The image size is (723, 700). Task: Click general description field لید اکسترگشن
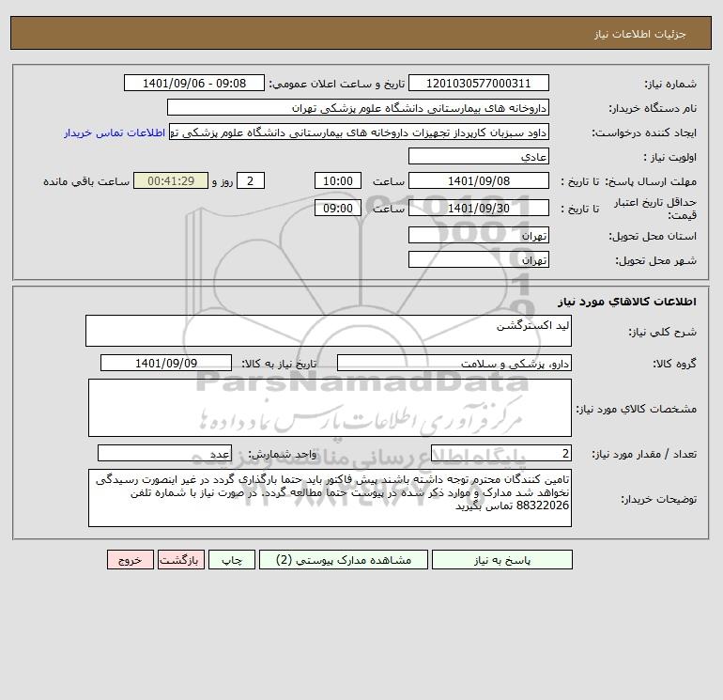tap(329, 331)
